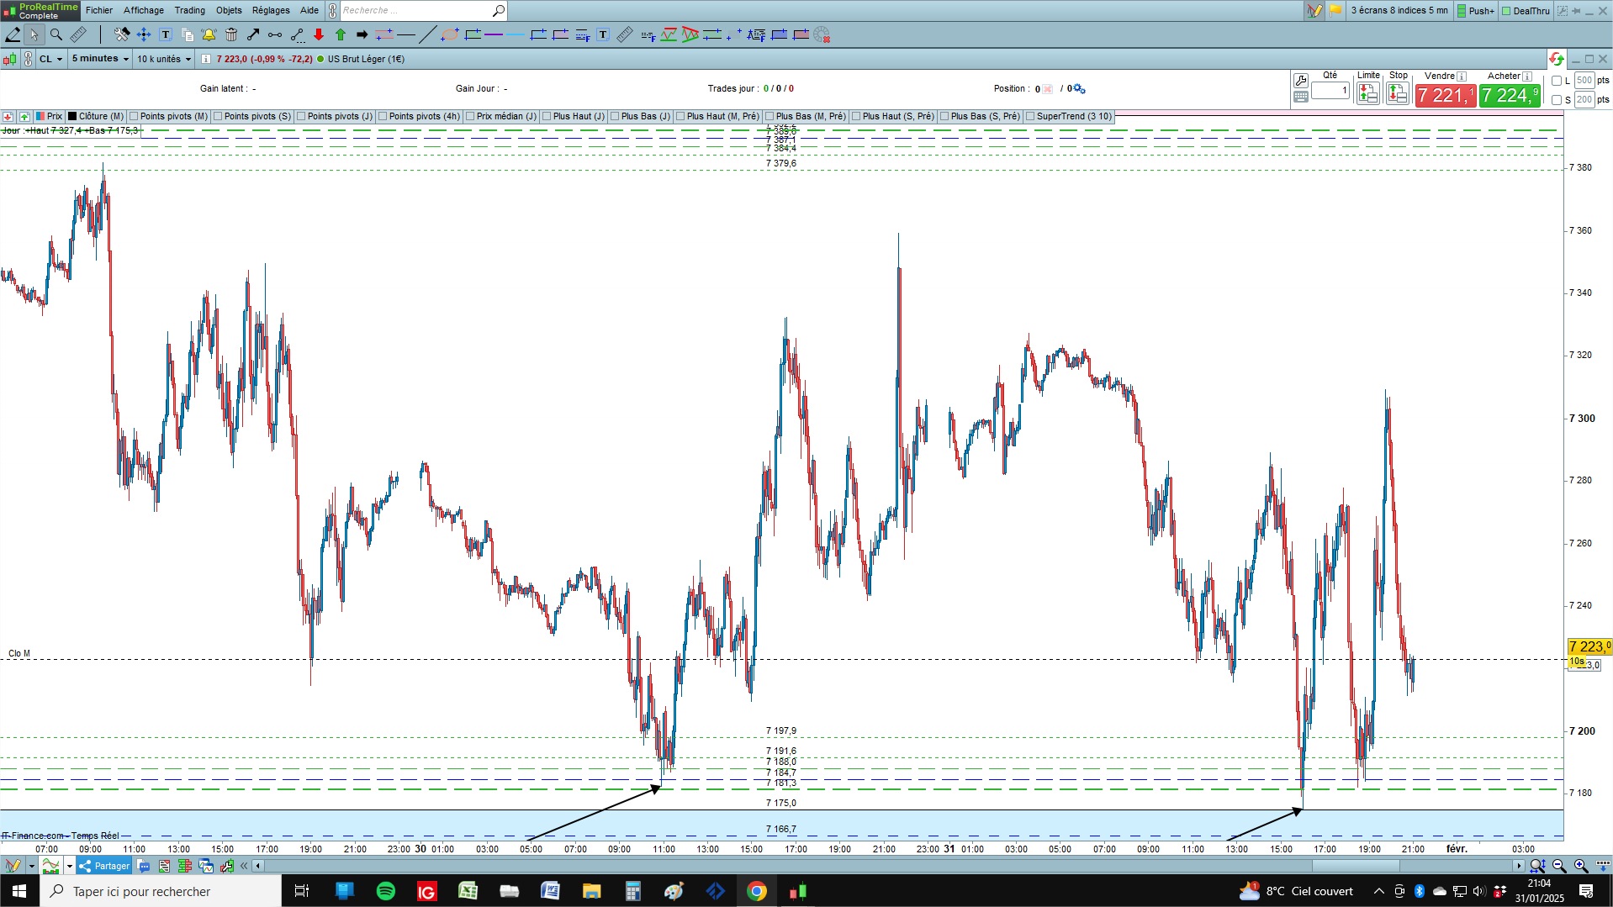Open the 5 minutes timeframe dropdown
Viewport: 1613px width, 907px height.
(100, 59)
